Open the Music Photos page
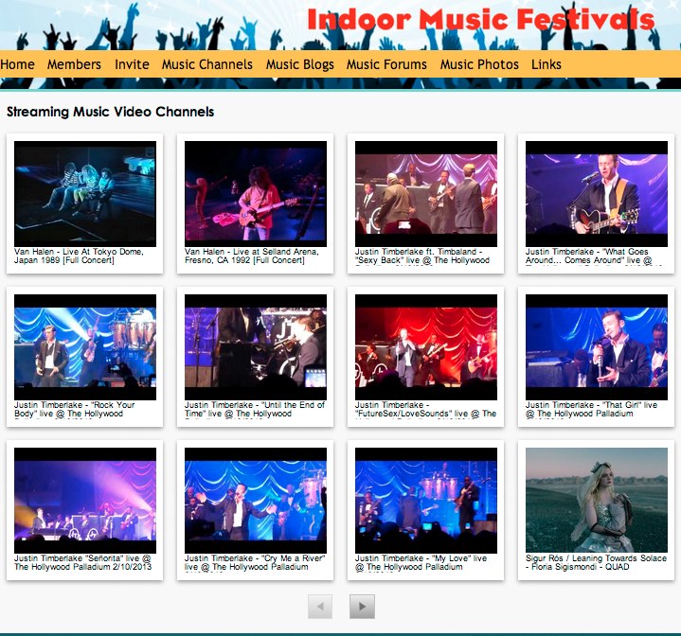This screenshot has width=681, height=636. pos(479,64)
